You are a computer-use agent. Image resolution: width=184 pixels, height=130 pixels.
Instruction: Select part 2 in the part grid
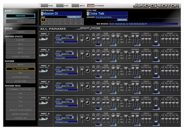(49, 20)
